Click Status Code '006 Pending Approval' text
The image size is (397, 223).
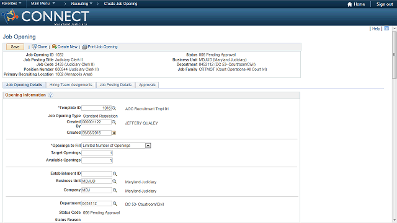[101, 213]
